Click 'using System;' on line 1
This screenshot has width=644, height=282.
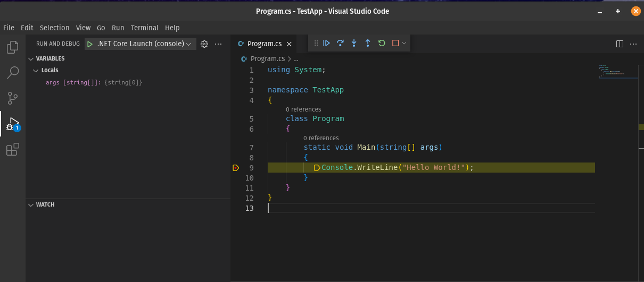pyautogui.click(x=296, y=70)
